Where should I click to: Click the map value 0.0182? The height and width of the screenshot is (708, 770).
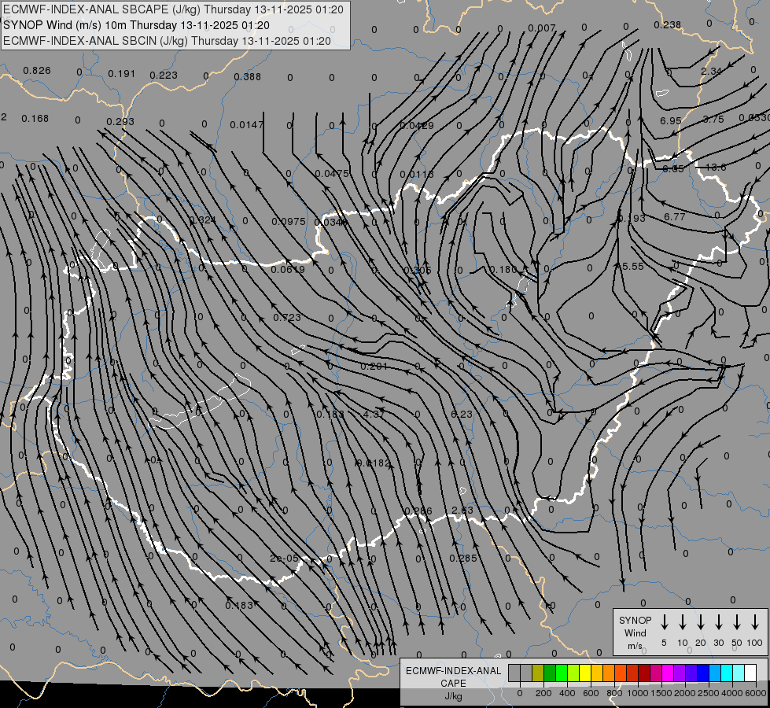[x=374, y=463]
